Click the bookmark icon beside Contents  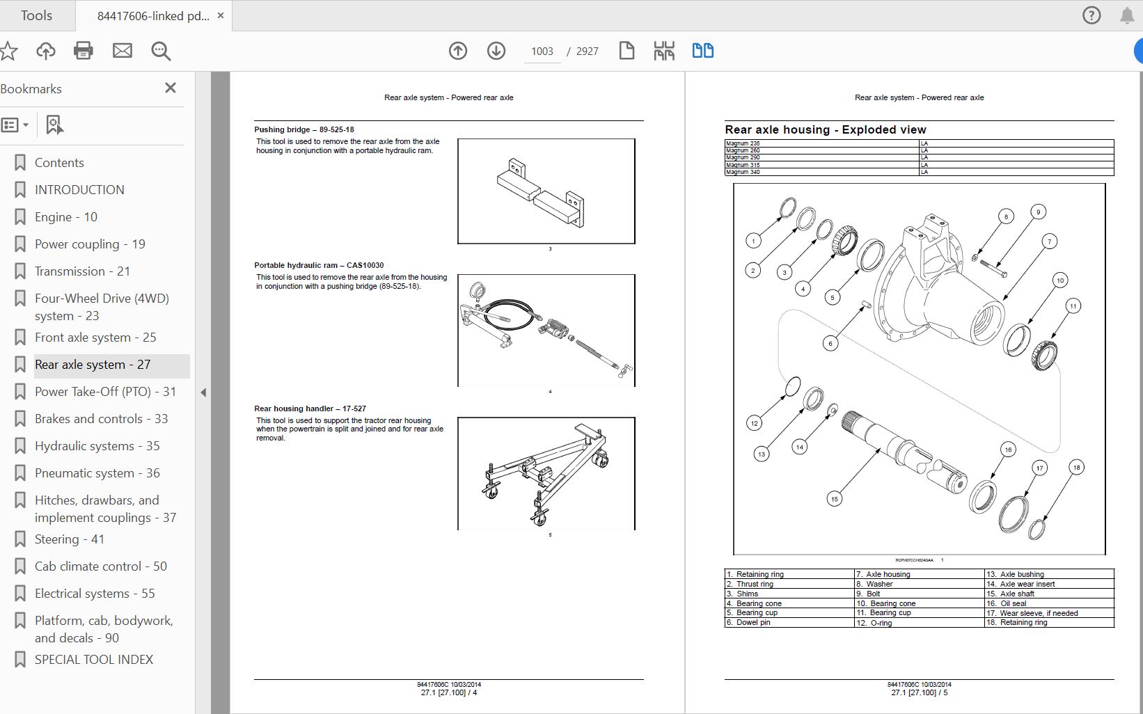point(20,163)
